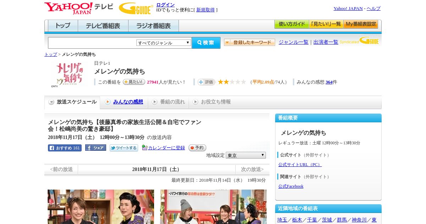The image size is (426, 224).
Task: Open ジャンル一覧 link
Action: (294, 42)
